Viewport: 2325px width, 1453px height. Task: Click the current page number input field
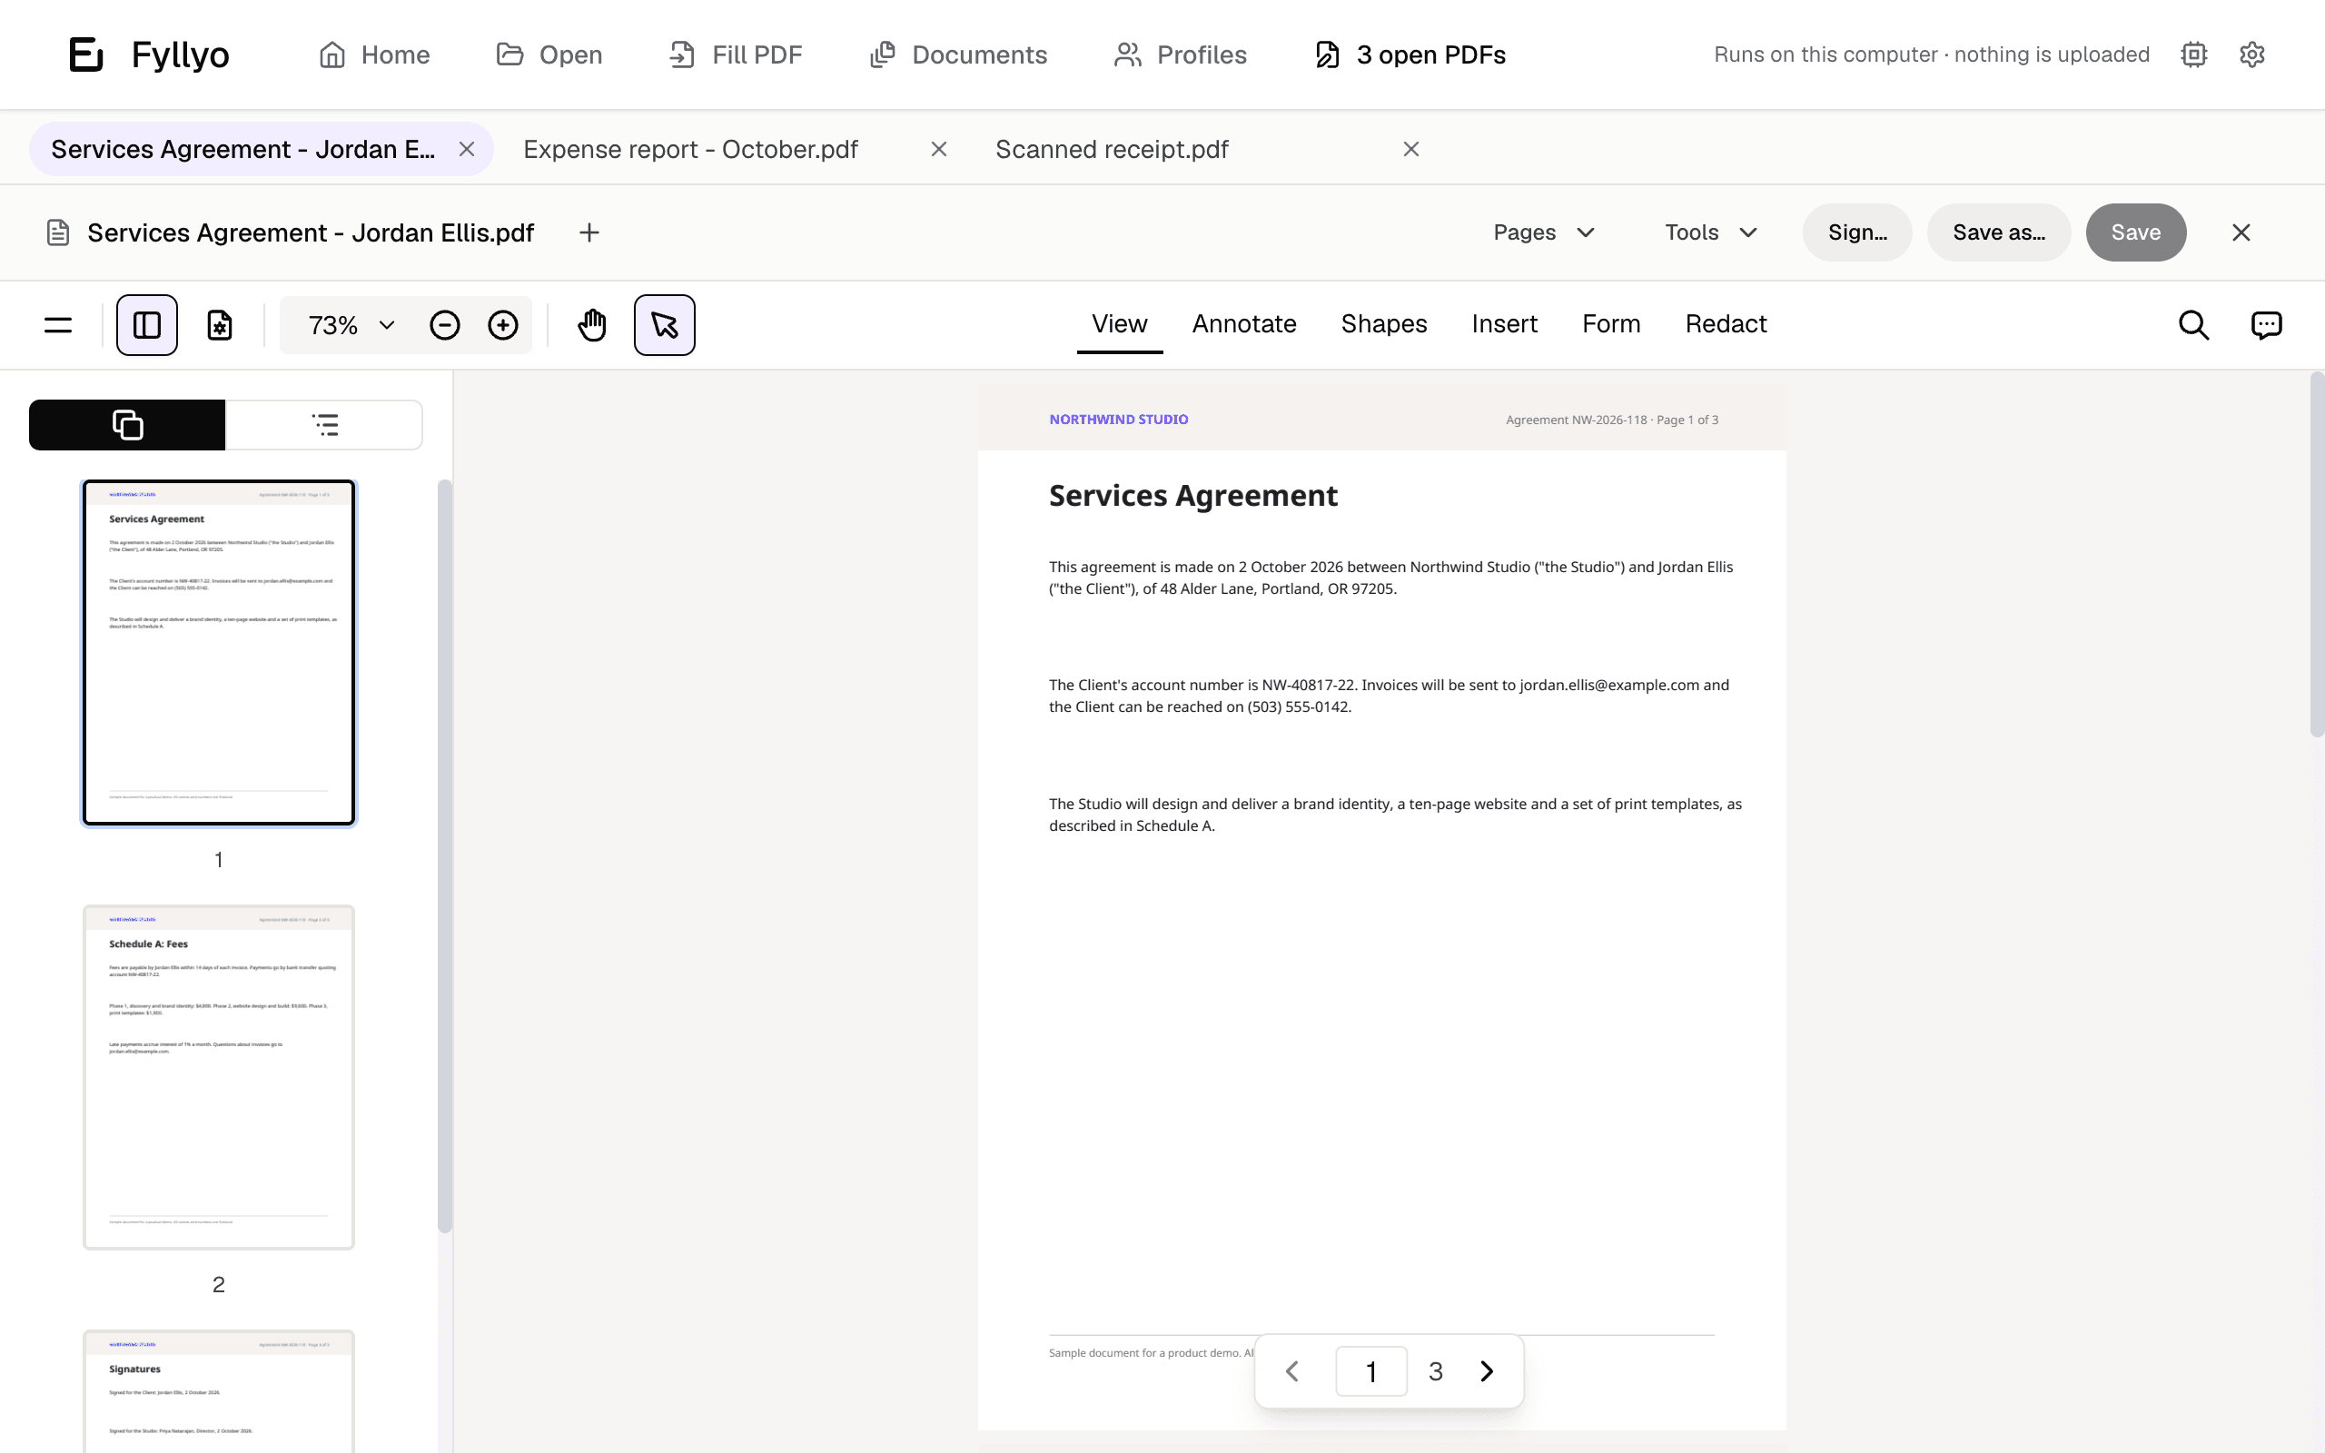click(x=1371, y=1371)
